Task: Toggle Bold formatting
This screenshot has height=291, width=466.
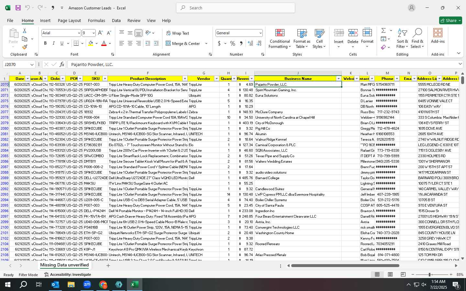Action: pyautogui.click(x=45, y=43)
